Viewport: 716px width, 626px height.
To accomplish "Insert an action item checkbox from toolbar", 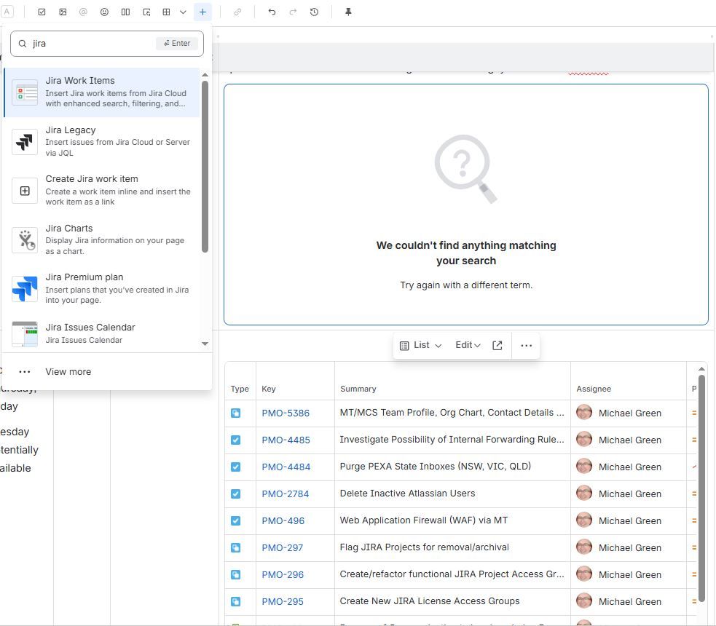I will (42, 12).
